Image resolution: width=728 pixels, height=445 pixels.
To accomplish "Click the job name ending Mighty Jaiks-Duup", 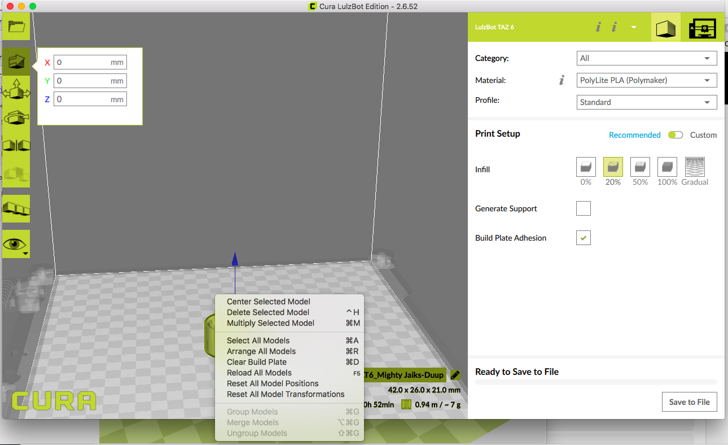I will click(x=405, y=375).
